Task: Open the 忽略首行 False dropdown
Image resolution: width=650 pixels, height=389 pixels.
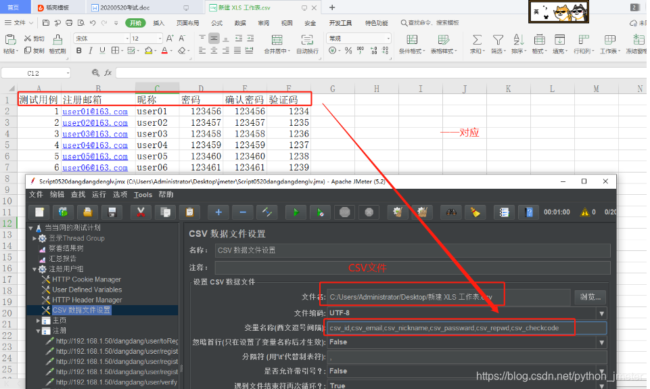Action: pos(601,342)
